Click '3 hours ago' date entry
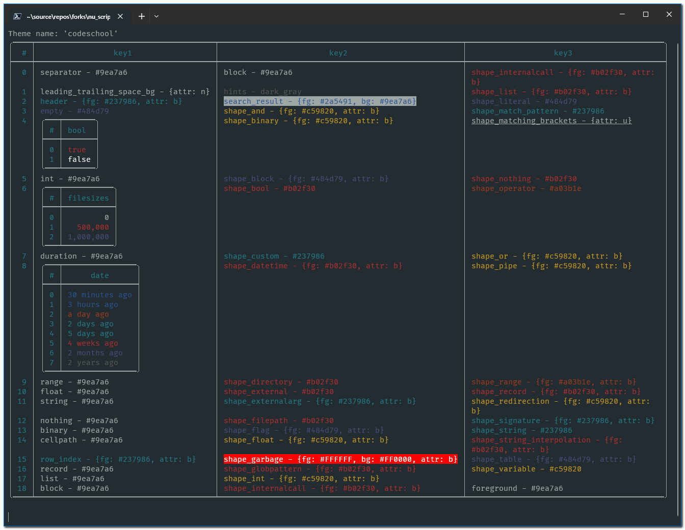Screen dimensions: 685x530 93,304
